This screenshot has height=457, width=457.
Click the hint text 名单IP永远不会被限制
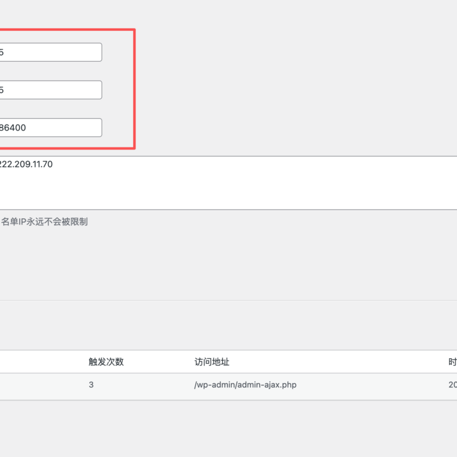45,222
